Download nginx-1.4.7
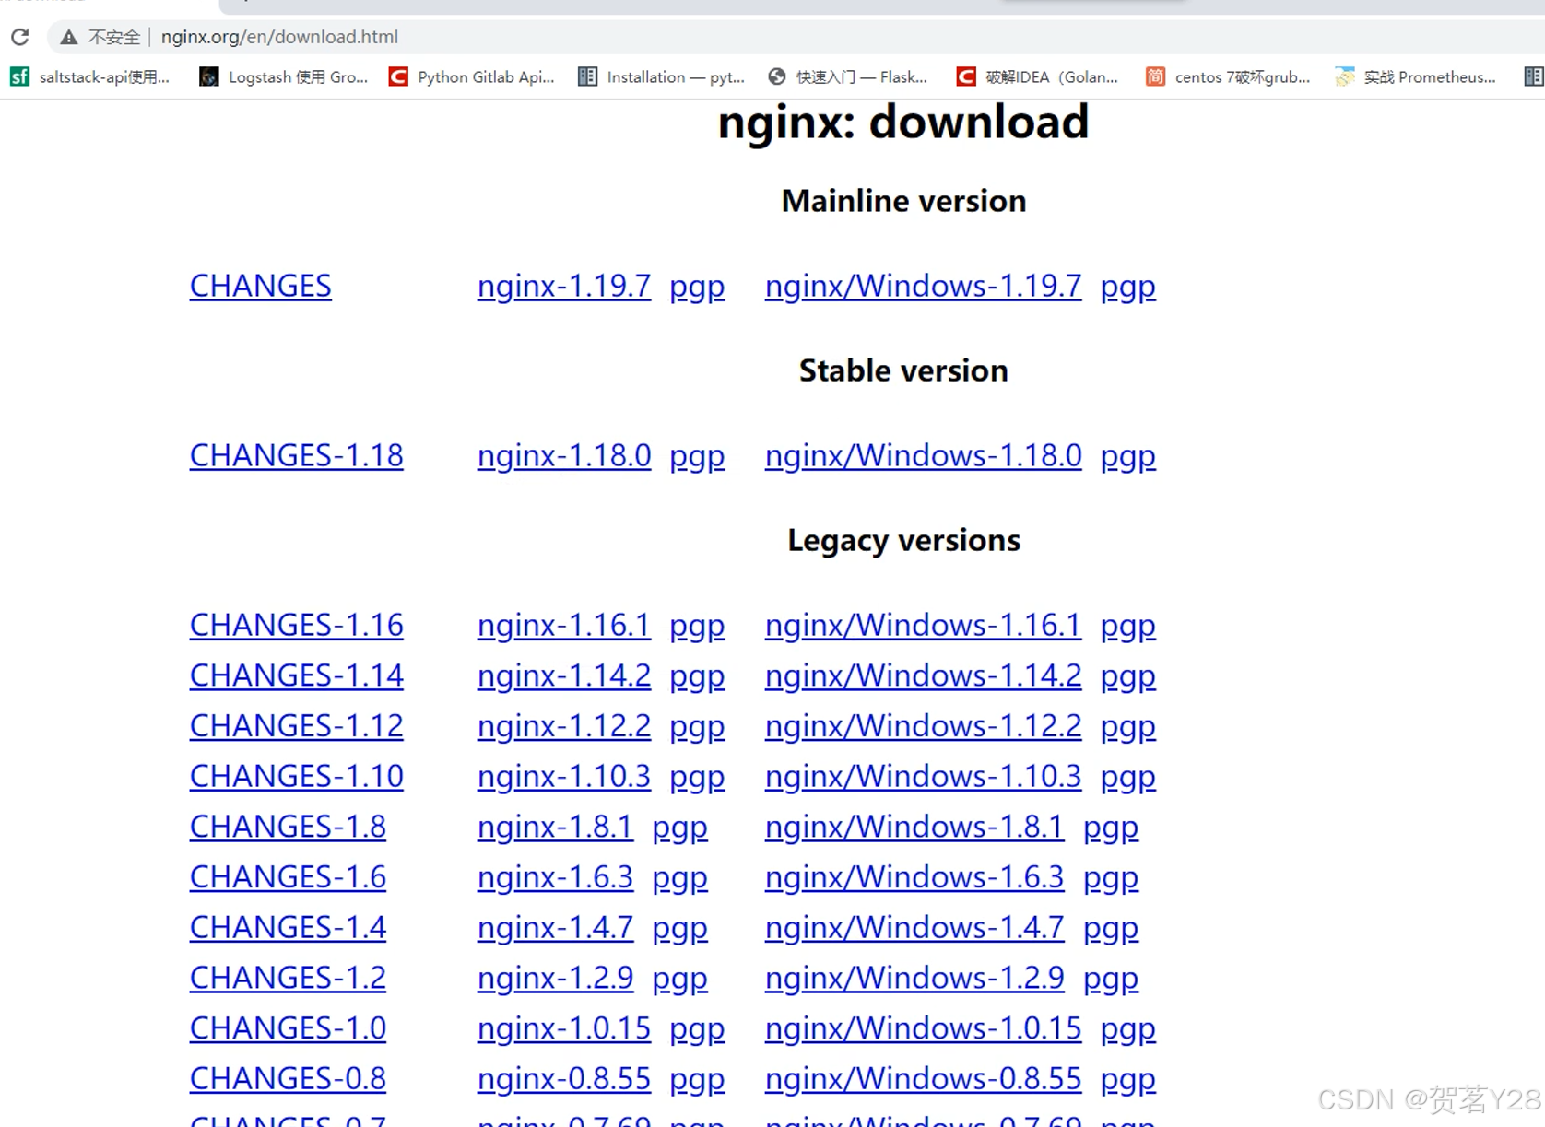 [x=555, y=927]
